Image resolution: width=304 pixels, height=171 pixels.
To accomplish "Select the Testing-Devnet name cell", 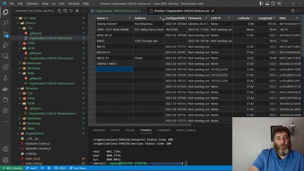I will 114,24.
